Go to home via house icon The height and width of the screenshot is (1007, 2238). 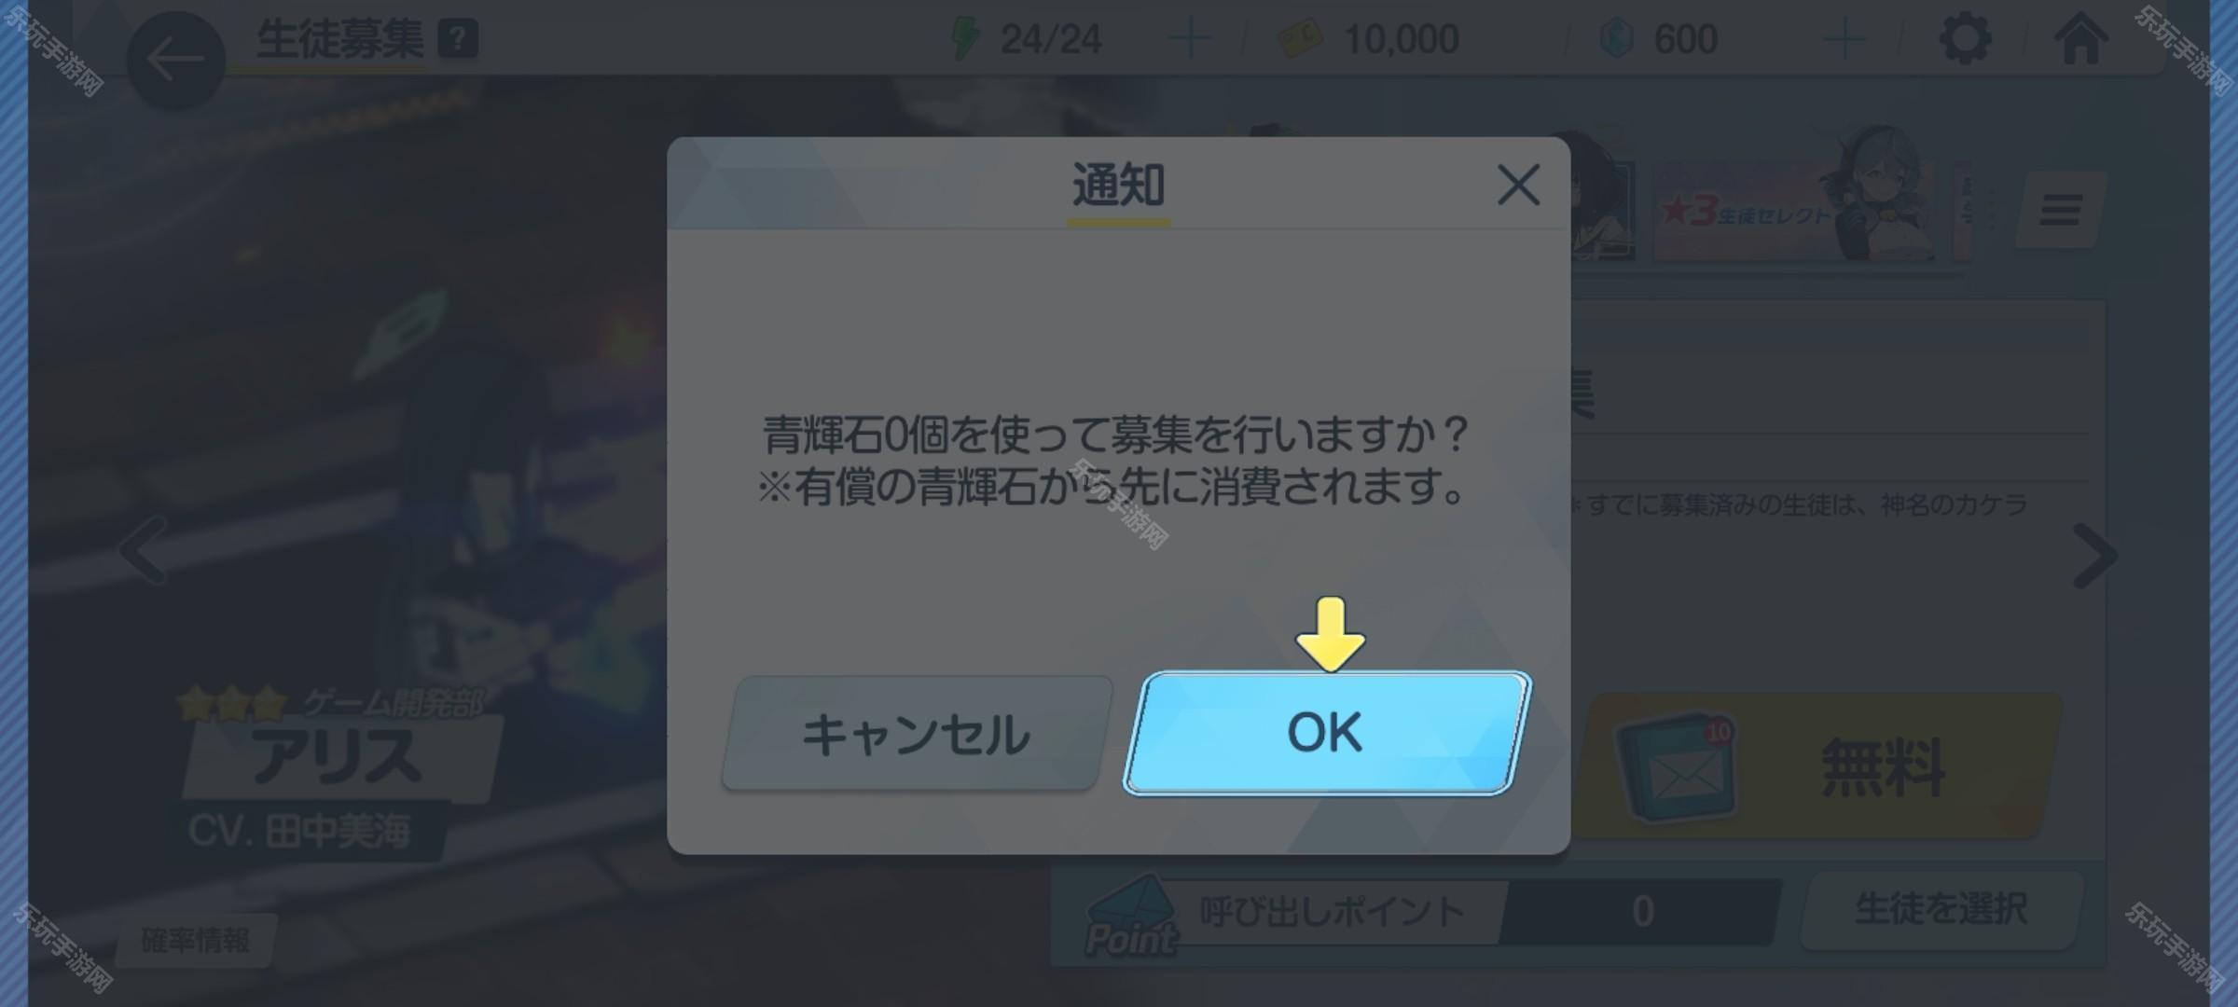coord(2081,39)
